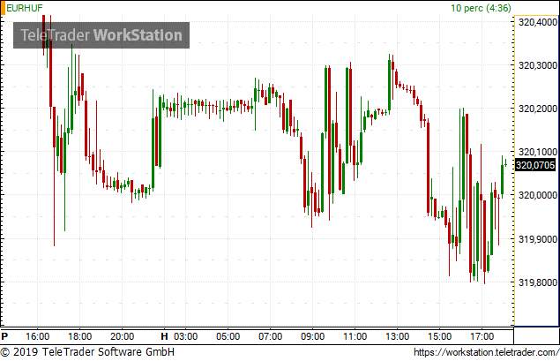This screenshot has height=361, width=560.
Task: Click the 319,8000 price axis label
Action: [x=537, y=282]
